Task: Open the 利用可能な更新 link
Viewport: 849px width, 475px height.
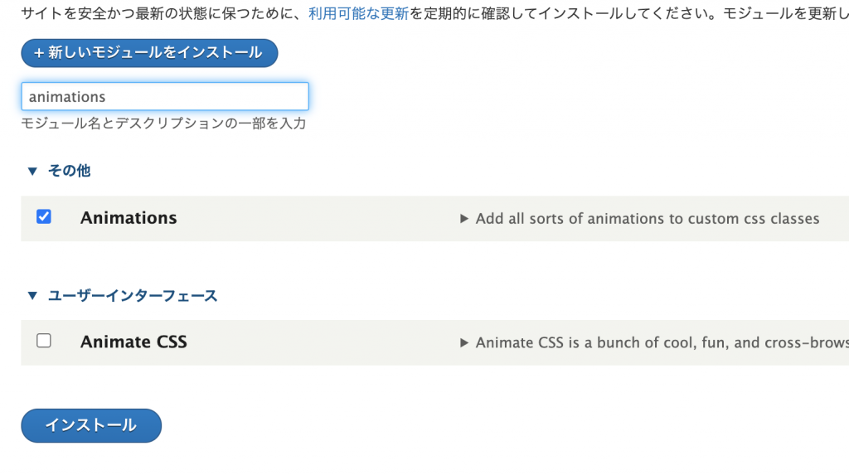Action: pyautogui.click(x=358, y=14)
